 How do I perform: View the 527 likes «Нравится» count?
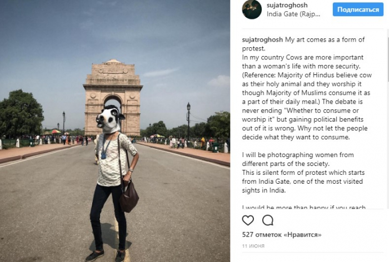pos(282,234)
